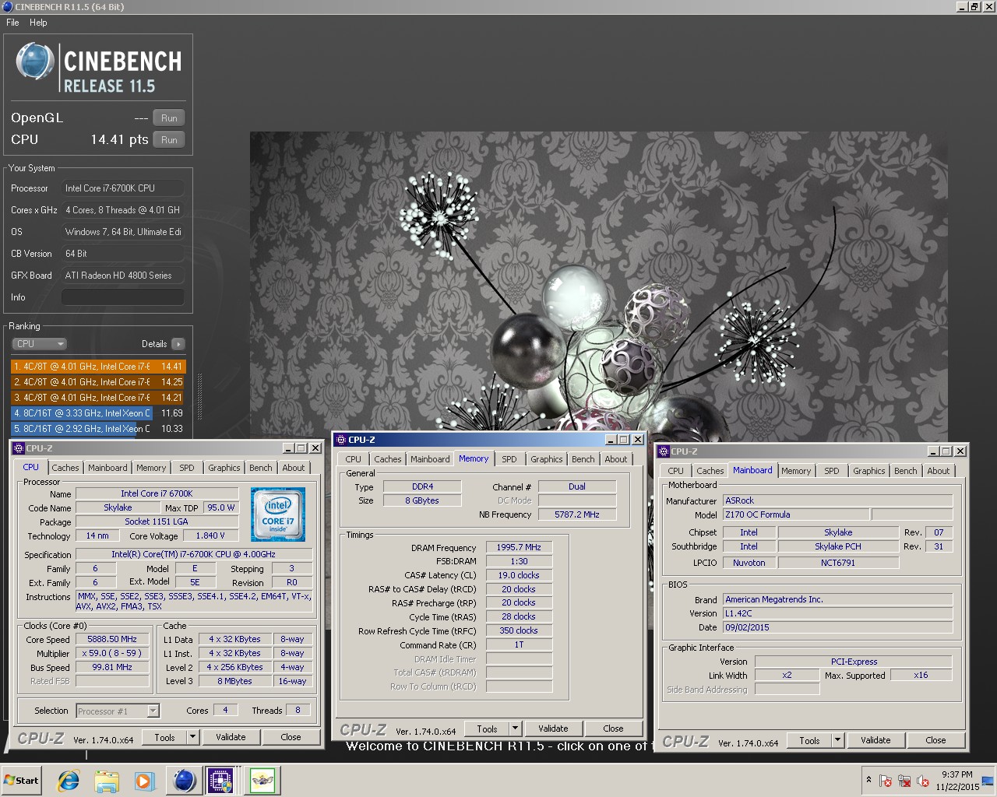
Task: Click Close button in right CPU-Z window
Action: 935,740
